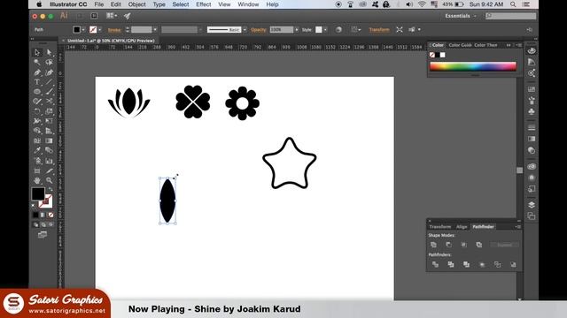This screenshot has width=567, height=318.
Task: Set paint mode to Gradient
Action: [x=43, y=215]
